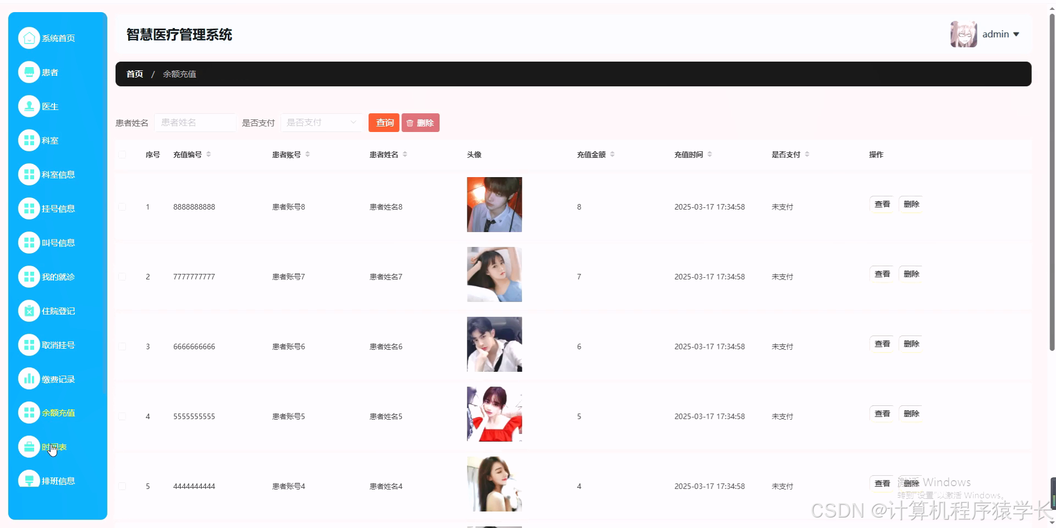Check the row 4 checkbox for 5555555555
Screen dimensions: 1056x528
tap(122, 416)
